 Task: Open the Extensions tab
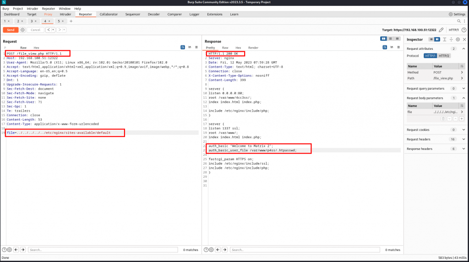pyautogui.click(x=215, y=14)
